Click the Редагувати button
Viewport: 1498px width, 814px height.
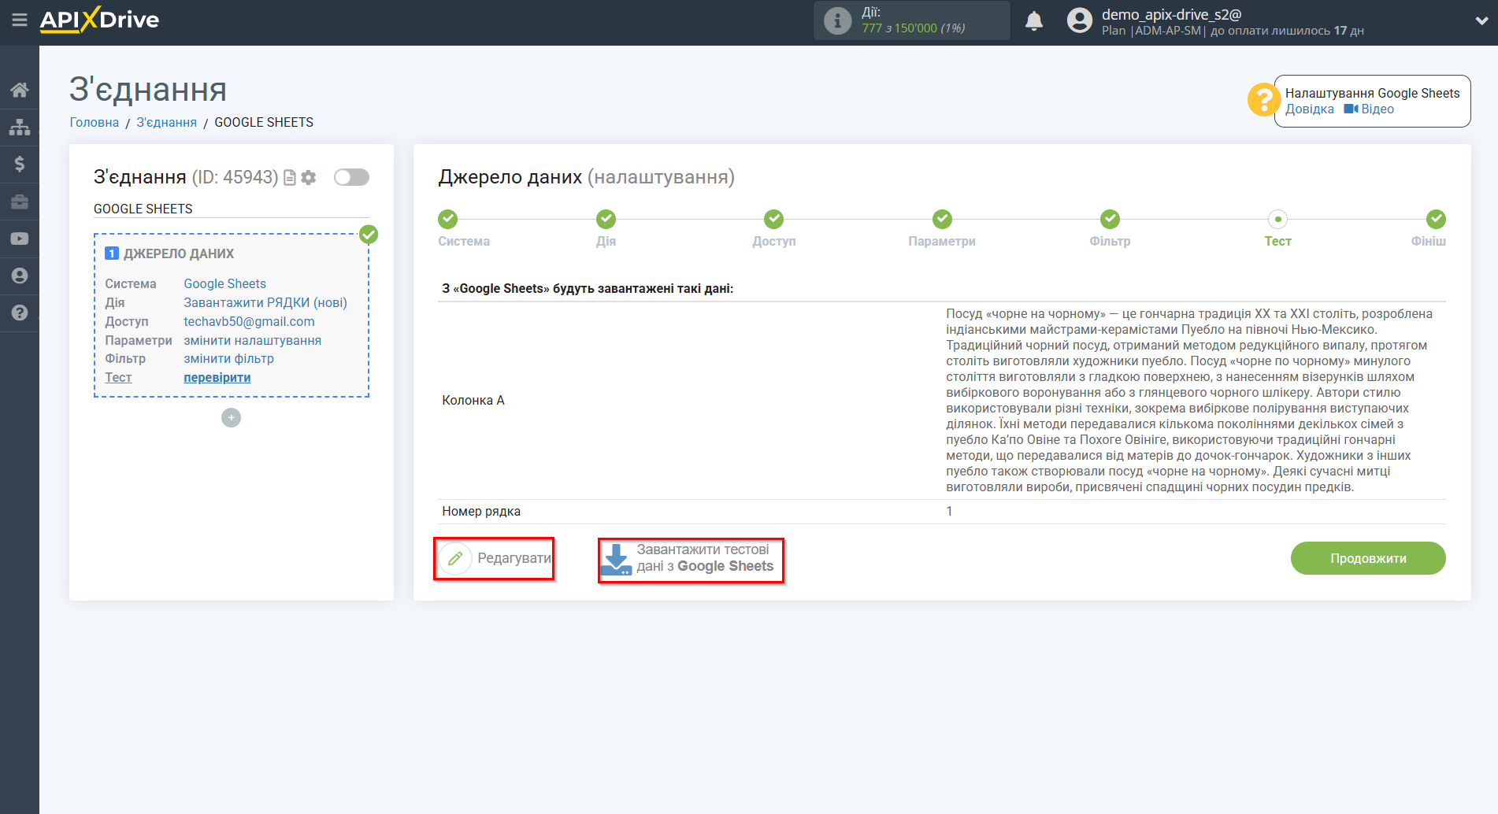495,559
